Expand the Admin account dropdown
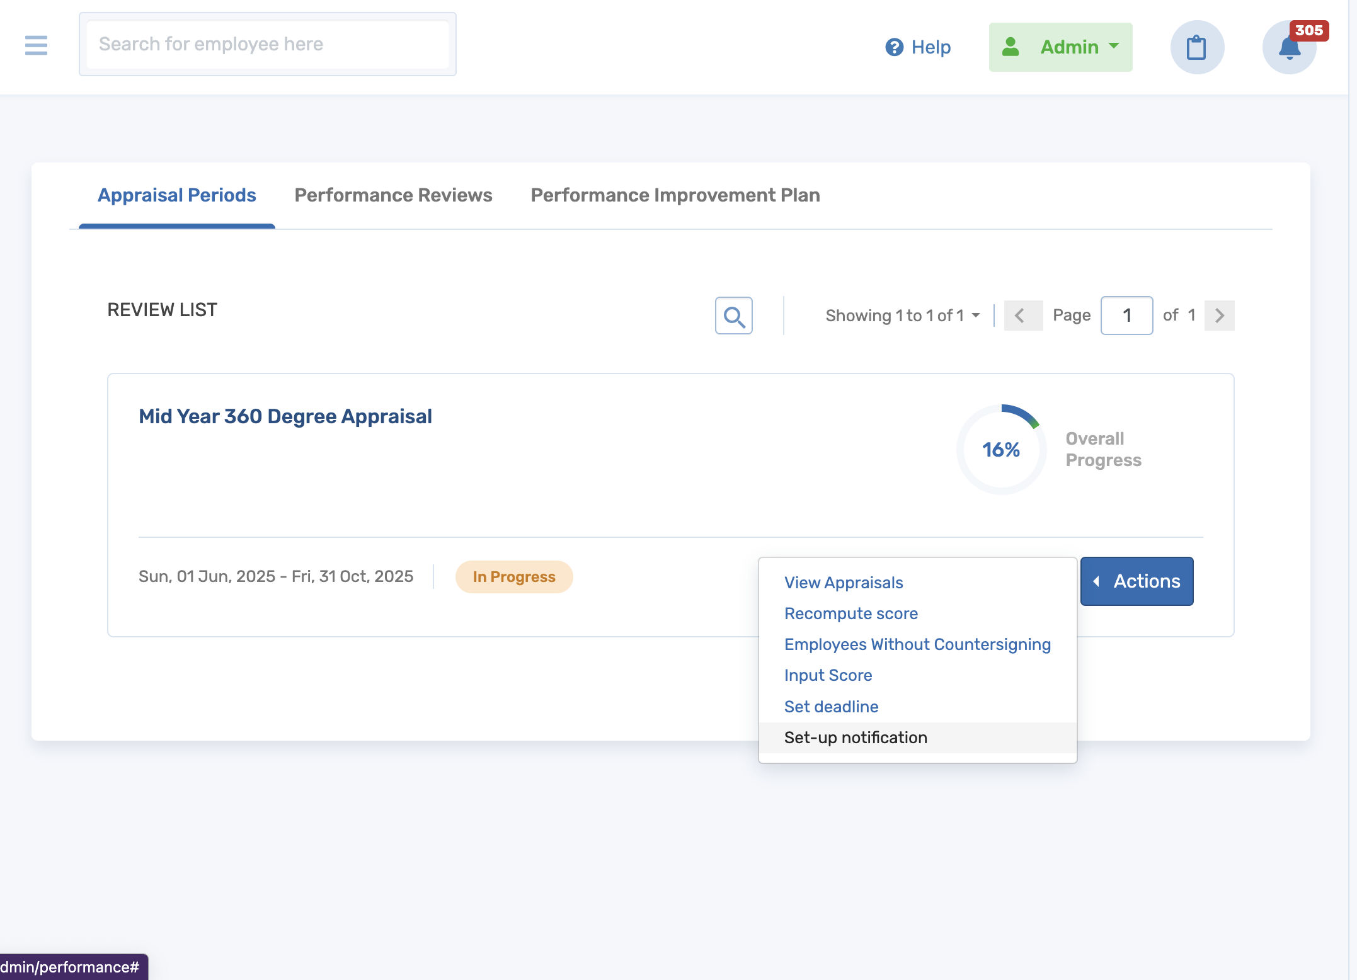The height and width of the screenshot is (980, 1357). (x=1113, y=47)
